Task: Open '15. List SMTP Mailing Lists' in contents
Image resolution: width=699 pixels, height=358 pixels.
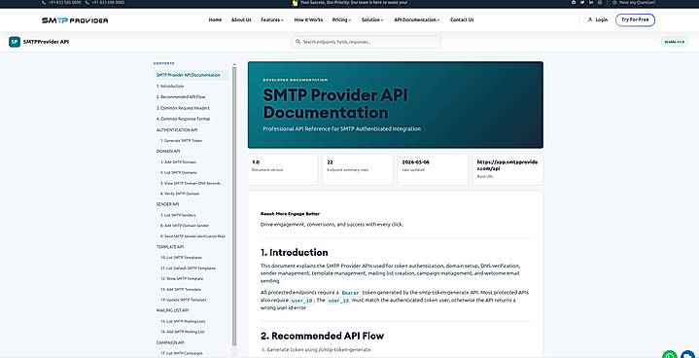Action: pyautogui.click(x=183, y=321)
